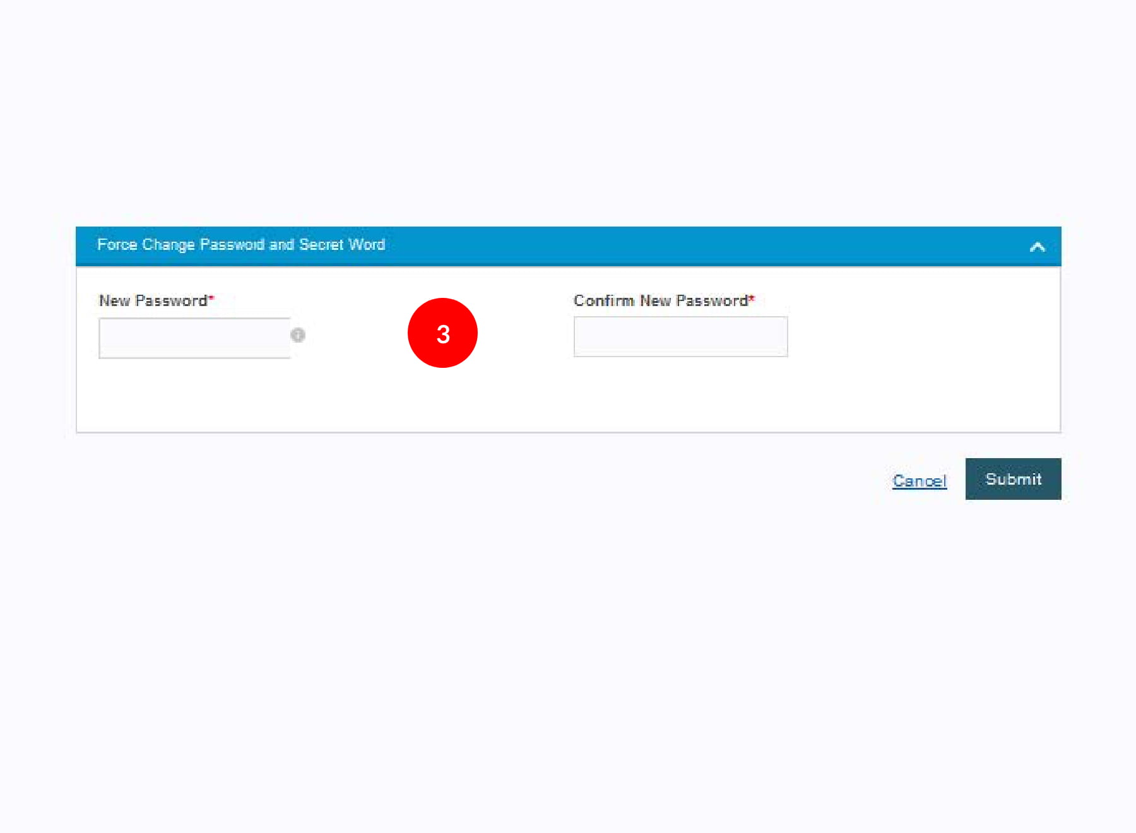The image size is (1136, 833).
Task: Click the words Secret Word in header
Action: coord(341,245)
